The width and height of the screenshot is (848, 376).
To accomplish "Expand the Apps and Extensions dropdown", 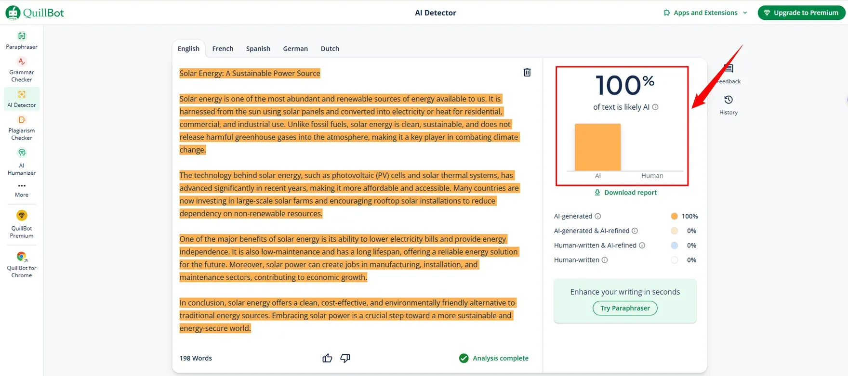I will [x=705, y=13].
